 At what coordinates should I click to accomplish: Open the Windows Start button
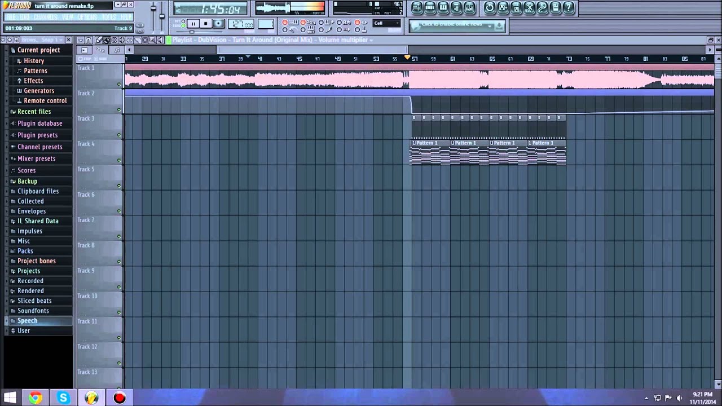(10, 398)
